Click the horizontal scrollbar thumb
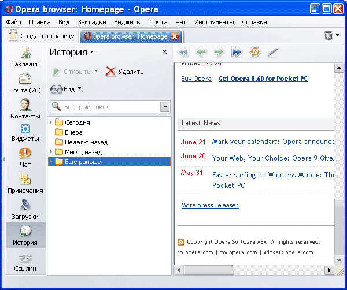The width and height of the screenshot is (347, 290). tap(209, 270)
